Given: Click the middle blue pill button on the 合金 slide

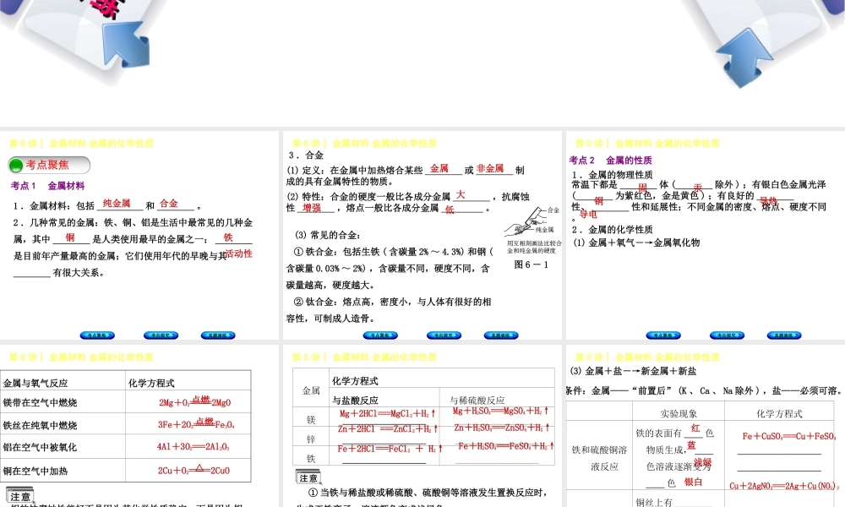Looking at the screenshot, I should point(444,335).
